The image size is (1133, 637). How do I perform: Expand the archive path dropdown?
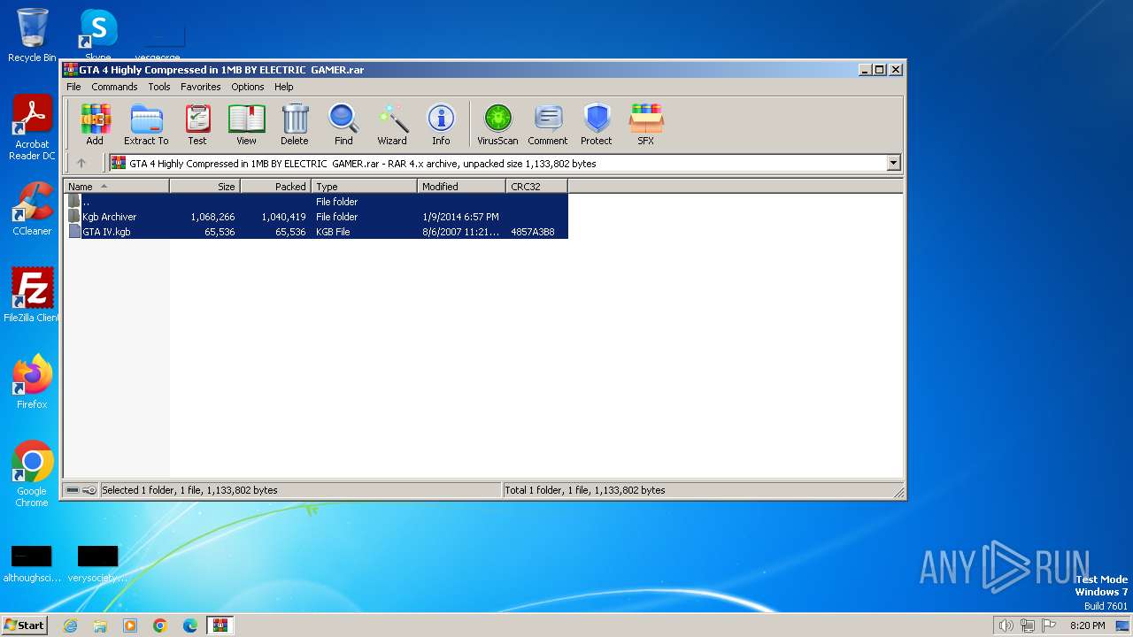(893, 163)
